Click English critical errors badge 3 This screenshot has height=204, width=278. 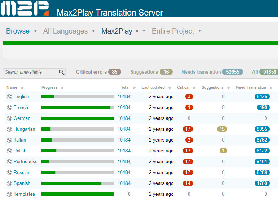[x=189, y=97]
